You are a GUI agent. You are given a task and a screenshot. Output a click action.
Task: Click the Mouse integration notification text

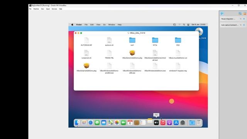tap(228, 19)
